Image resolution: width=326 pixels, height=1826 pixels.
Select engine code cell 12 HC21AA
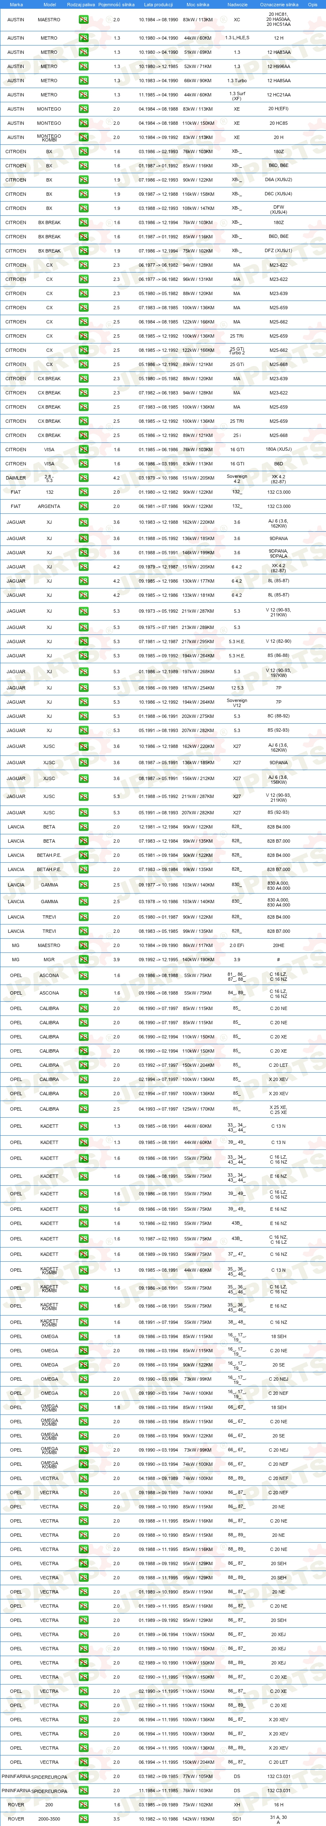(278, 95)
